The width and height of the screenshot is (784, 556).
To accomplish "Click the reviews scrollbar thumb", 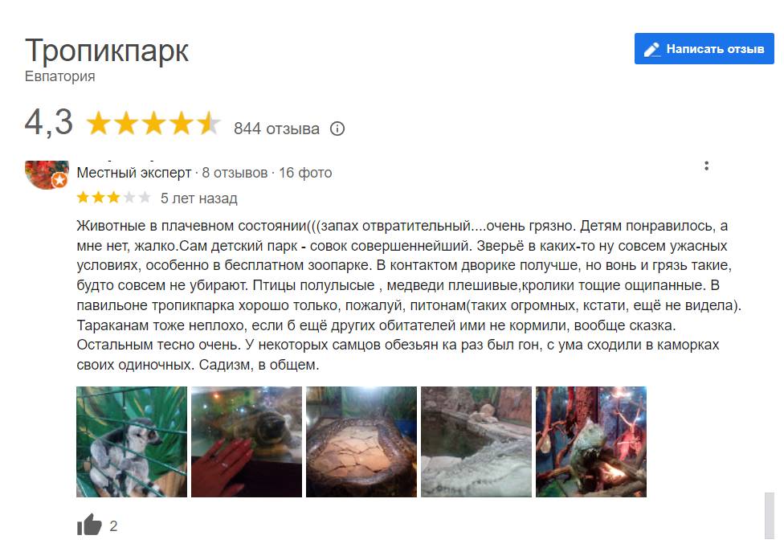I will (x=769, y=516).
